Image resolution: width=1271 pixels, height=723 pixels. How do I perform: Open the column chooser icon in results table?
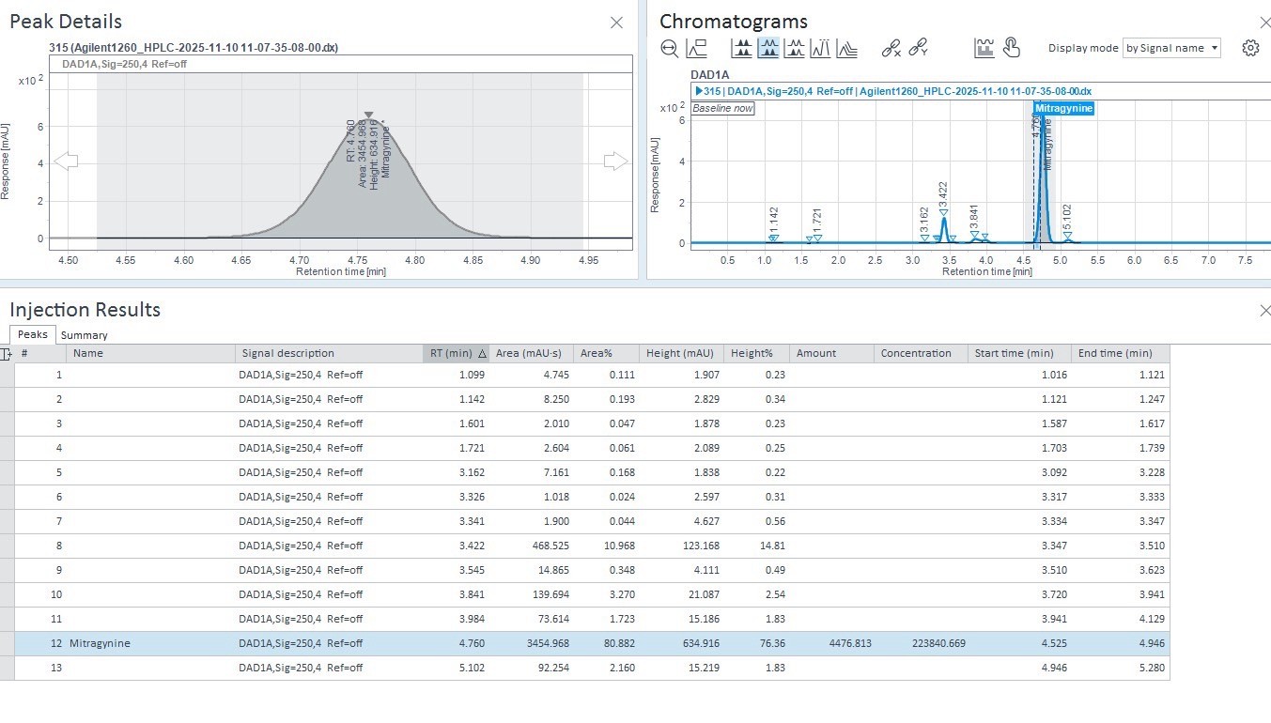click(x=7, y=354)
